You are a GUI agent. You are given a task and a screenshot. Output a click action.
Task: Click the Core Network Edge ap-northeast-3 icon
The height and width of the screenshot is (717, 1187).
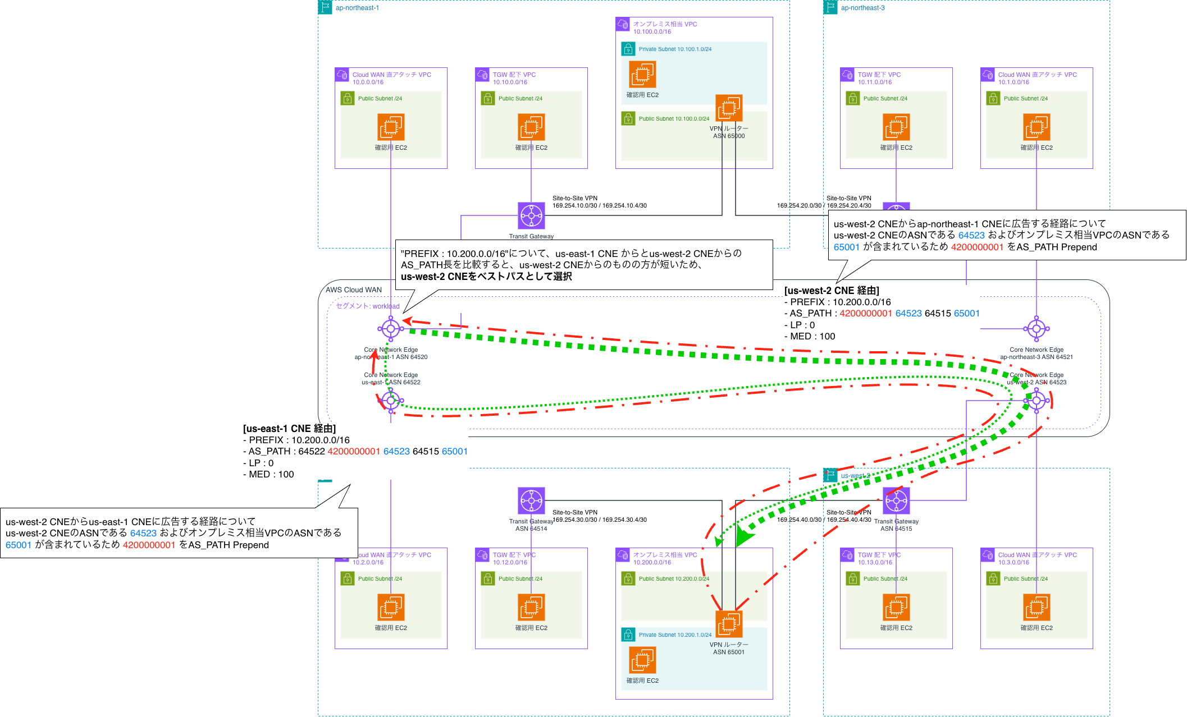[x=1037, y=329]
